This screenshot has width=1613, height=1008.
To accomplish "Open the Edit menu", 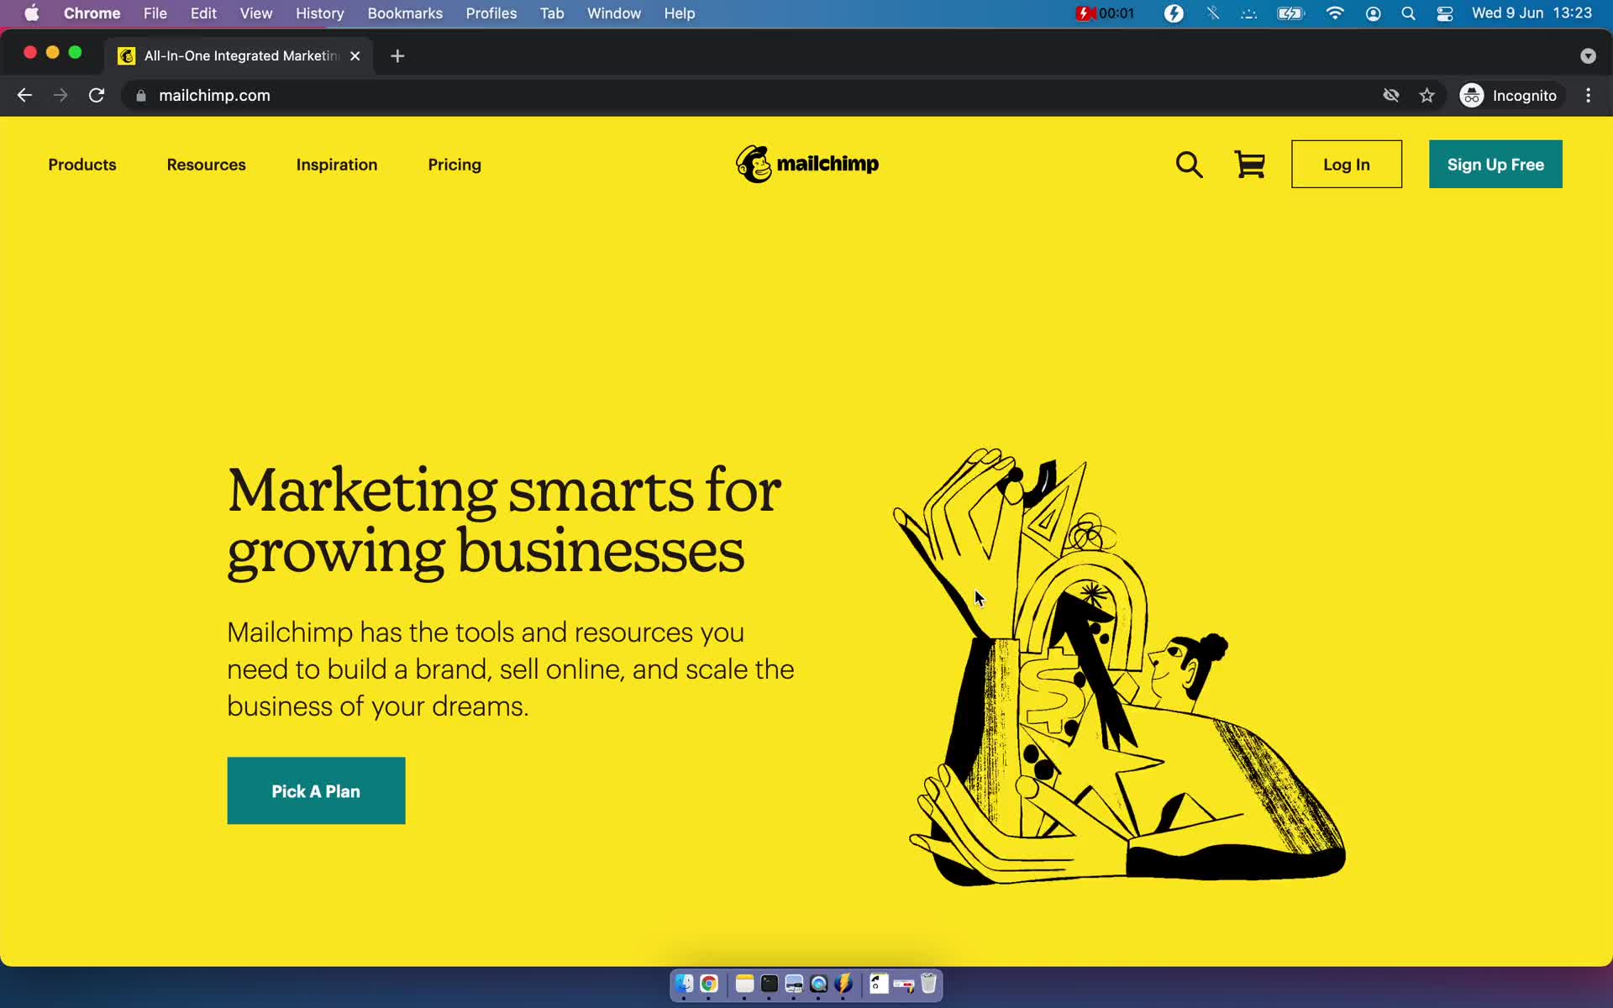I will tap(203, 13).
